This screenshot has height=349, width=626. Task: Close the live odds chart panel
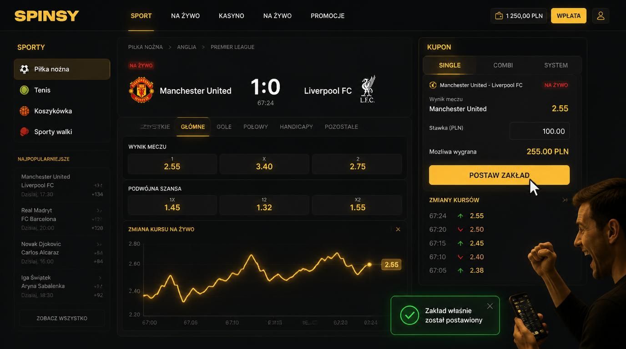click(398, 229)
